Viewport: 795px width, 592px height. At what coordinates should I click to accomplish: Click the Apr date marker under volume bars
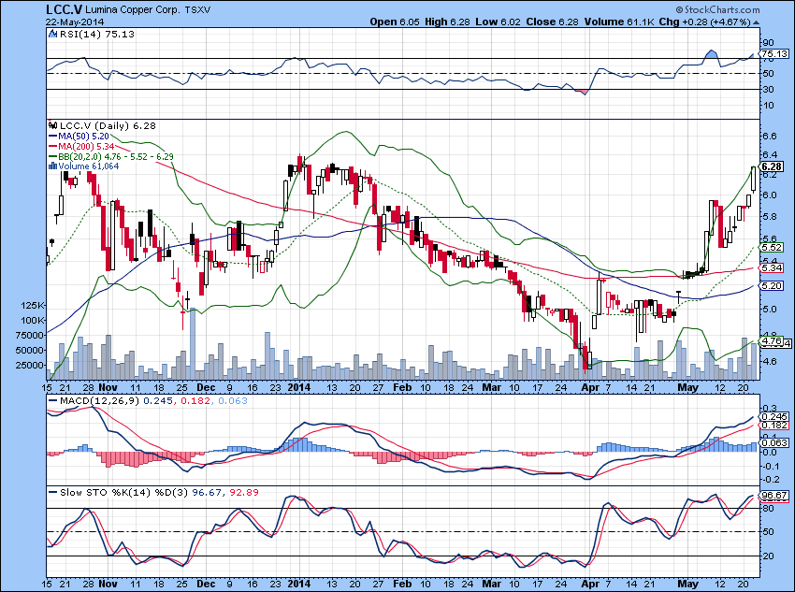(590, 387)
